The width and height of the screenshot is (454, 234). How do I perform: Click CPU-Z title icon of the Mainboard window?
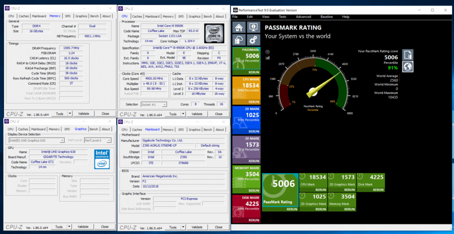121,121
